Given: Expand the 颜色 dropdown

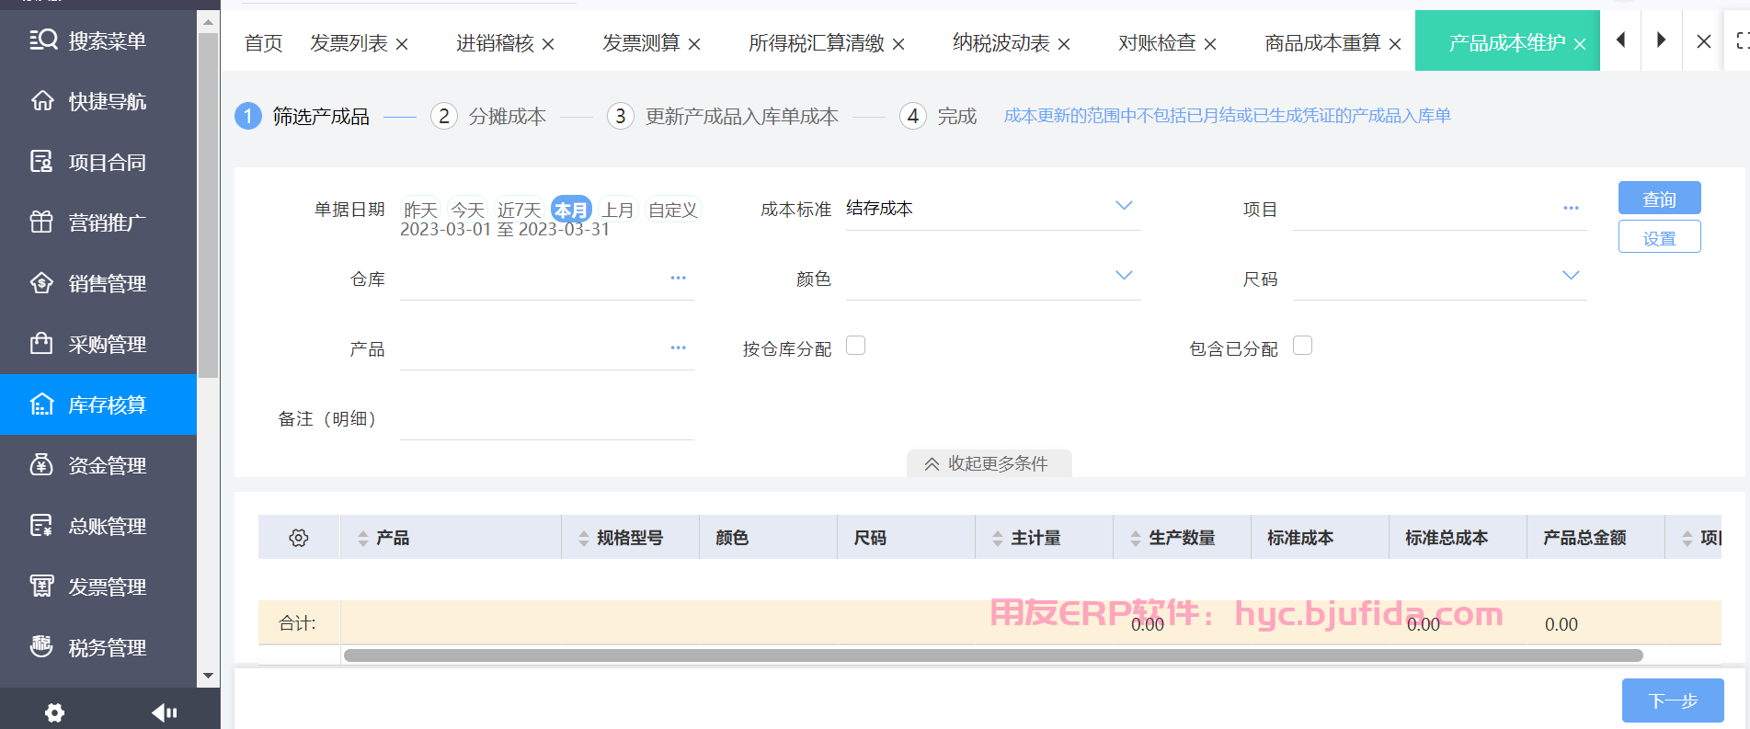Looking at the screenshot, I should tap(1124, 275).
